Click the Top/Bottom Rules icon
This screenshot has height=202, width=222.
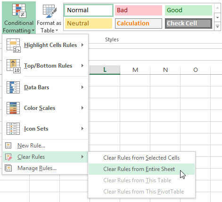coord(13,66)
